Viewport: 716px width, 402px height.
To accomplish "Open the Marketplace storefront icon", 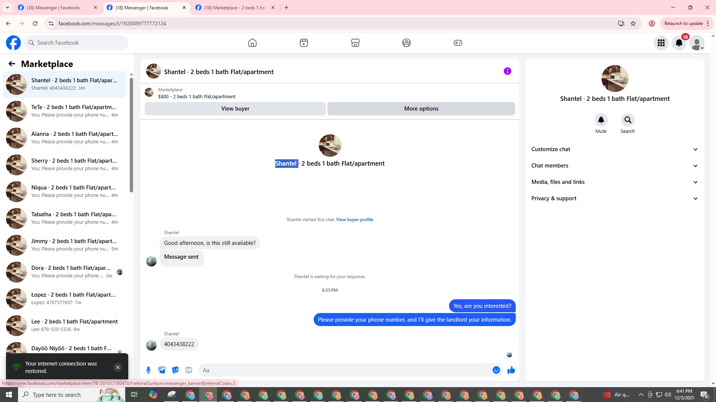I will click(x=355, y=43).
